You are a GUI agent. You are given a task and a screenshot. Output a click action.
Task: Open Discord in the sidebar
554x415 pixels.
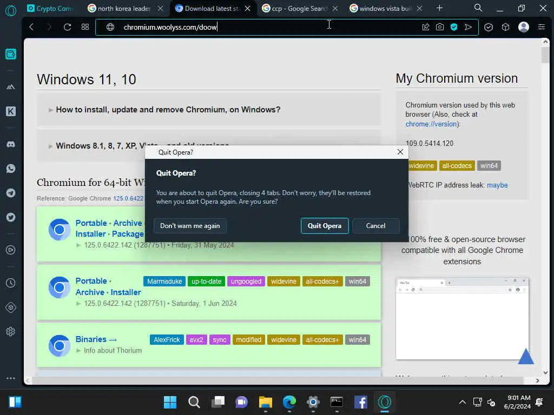pos(11,144)
